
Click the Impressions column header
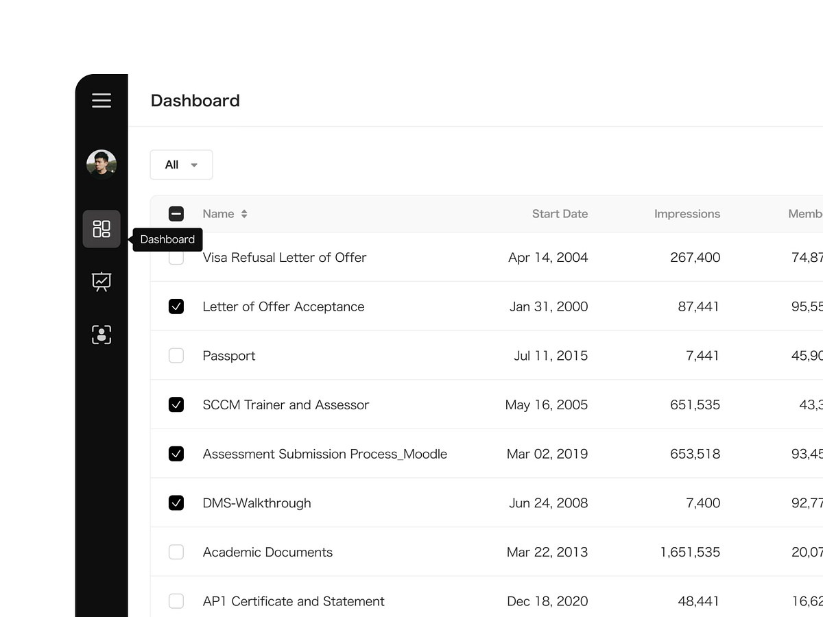[x=687, y=213]
